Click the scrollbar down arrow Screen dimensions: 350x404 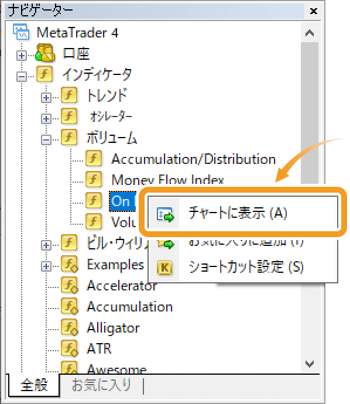tap(309, 364)
